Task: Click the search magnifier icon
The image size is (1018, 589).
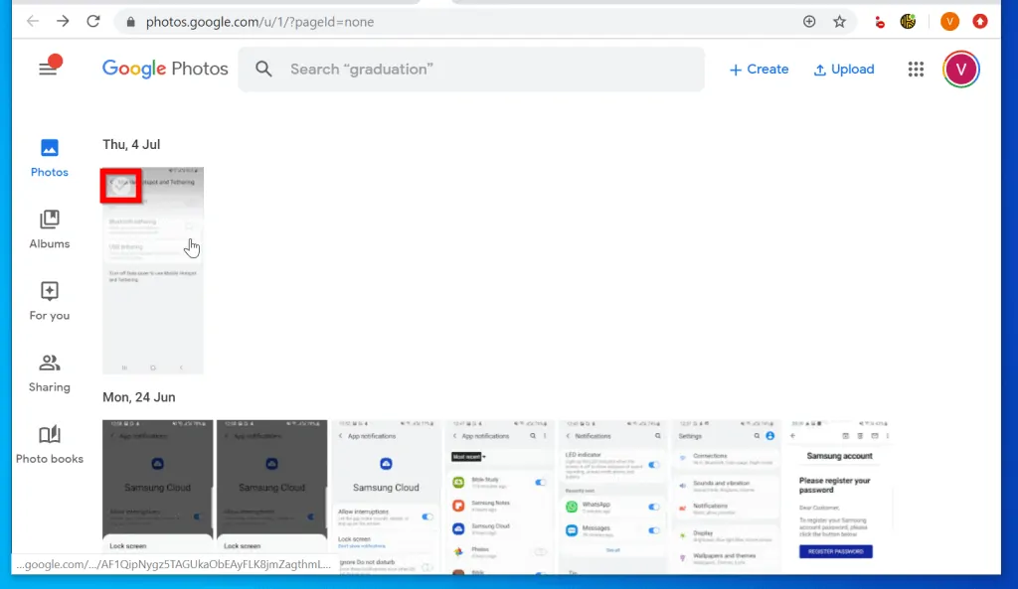Action: (263, 70)
